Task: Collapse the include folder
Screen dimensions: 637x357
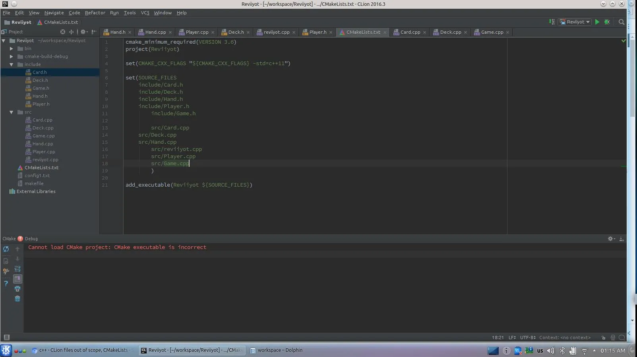Action: click(x=12, y=64)
